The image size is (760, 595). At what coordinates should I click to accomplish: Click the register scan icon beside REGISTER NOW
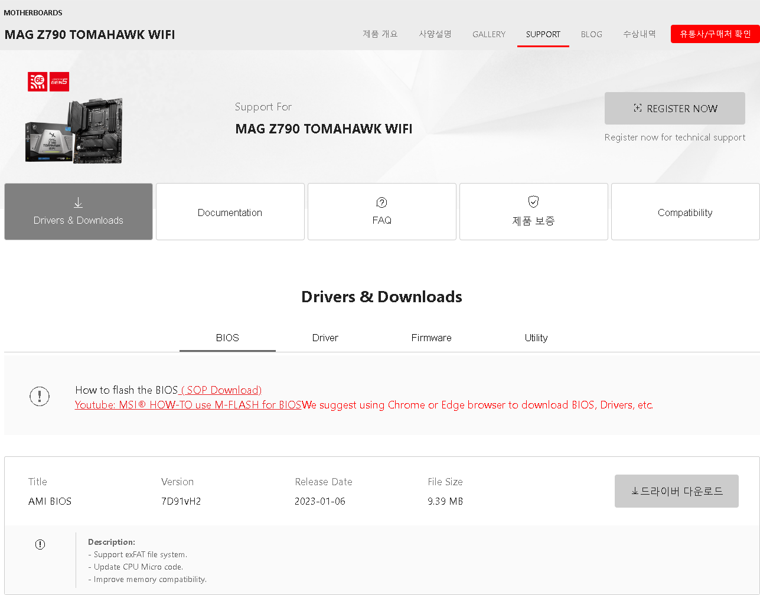point(638,108)
